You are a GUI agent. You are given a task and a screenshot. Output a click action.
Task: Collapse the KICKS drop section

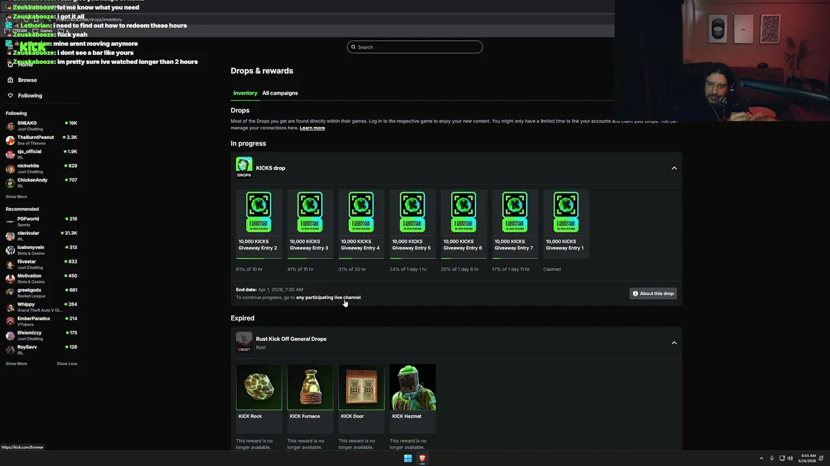pos(674,168)
